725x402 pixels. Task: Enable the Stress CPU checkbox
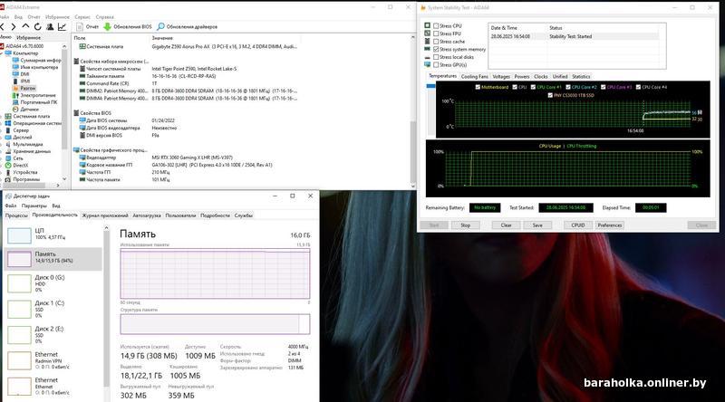pos(436,26)
